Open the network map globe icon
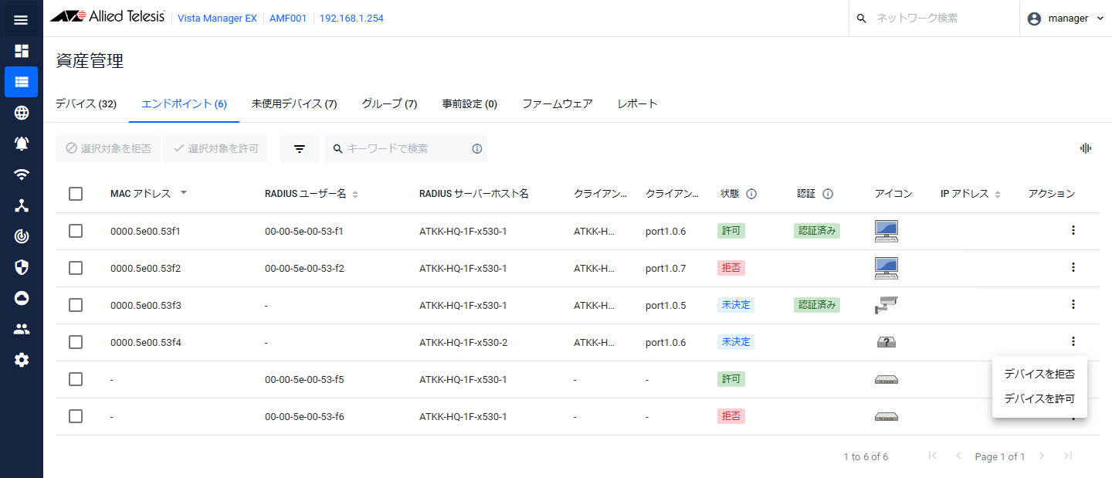 pyautogui.click(x=22, y=113)
